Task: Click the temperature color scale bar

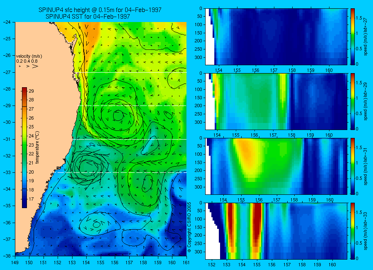Action: pos(24,147)
